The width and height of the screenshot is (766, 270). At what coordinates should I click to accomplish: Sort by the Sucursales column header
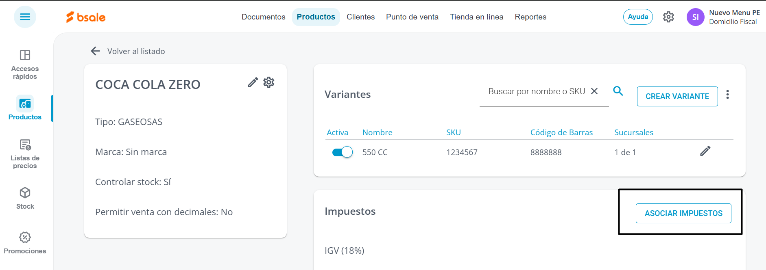(x=634, y=133)
